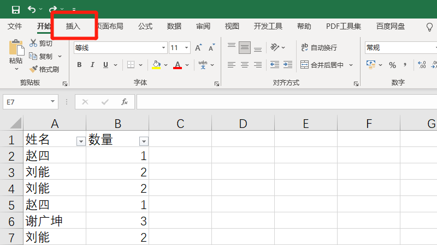Click the comma style icon
437x245 pixels.
pos(405,65)
